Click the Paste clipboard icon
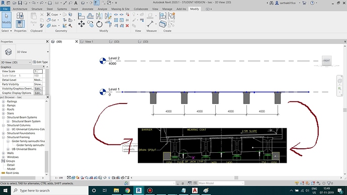 [34, 18]
